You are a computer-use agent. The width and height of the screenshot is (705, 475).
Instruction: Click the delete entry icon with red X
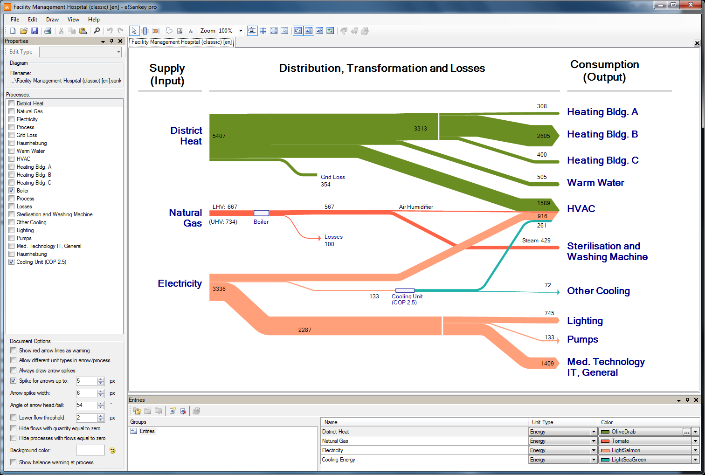coord(183,411)
